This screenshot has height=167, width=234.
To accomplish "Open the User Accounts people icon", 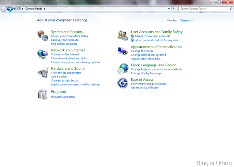I will point(123,35).
